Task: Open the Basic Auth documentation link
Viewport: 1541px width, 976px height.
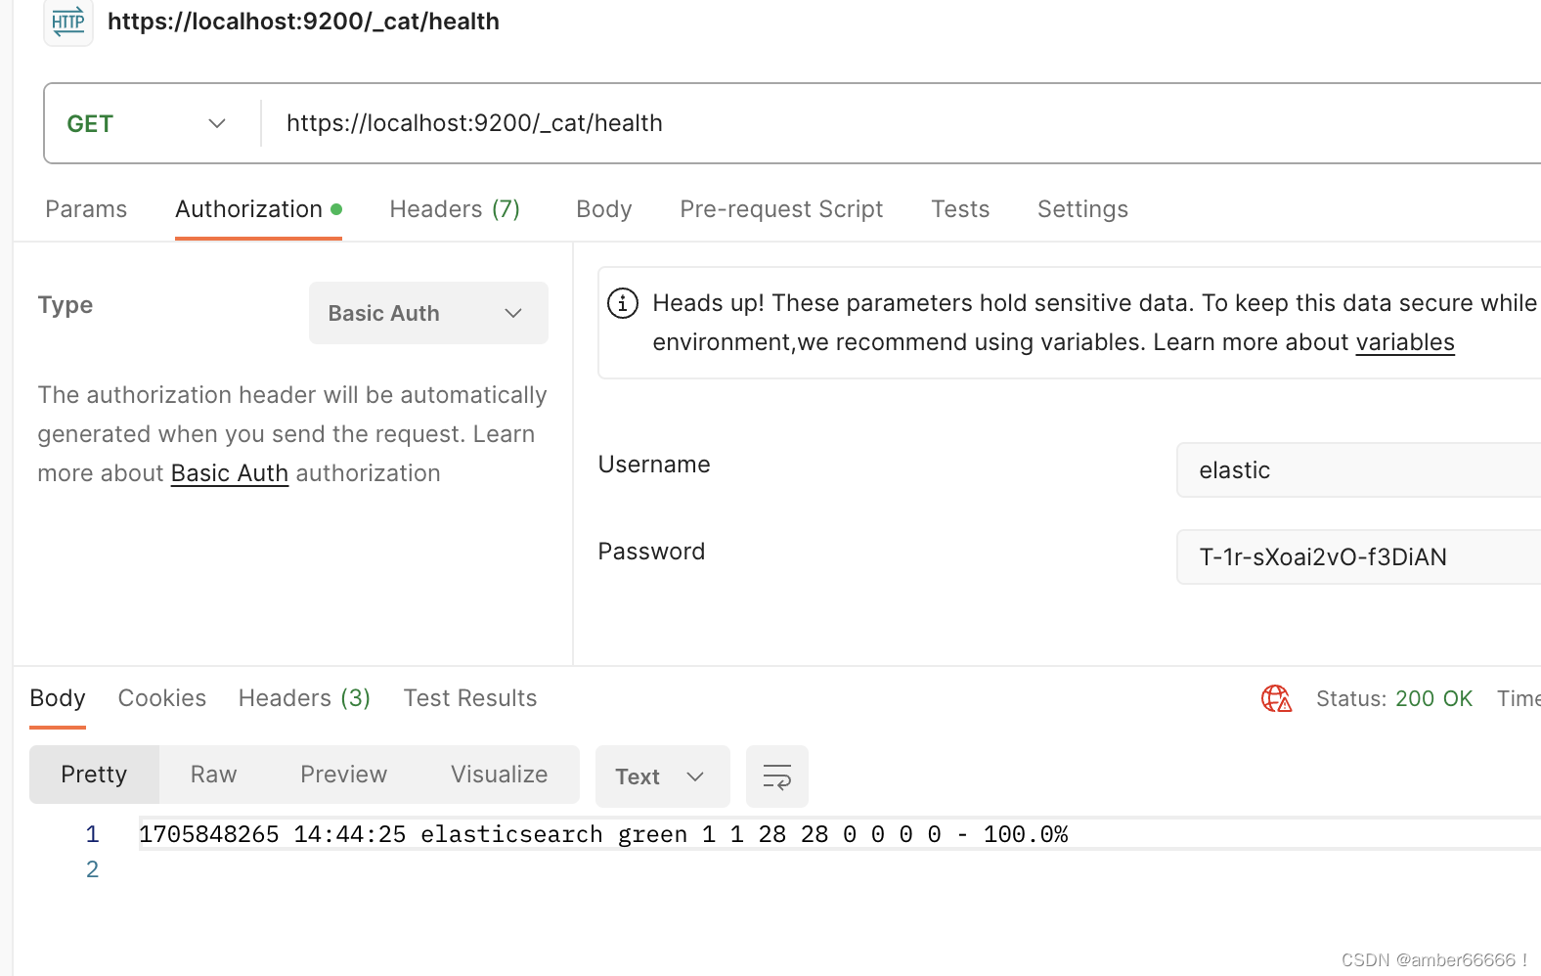Action: (x=230, y=473)
